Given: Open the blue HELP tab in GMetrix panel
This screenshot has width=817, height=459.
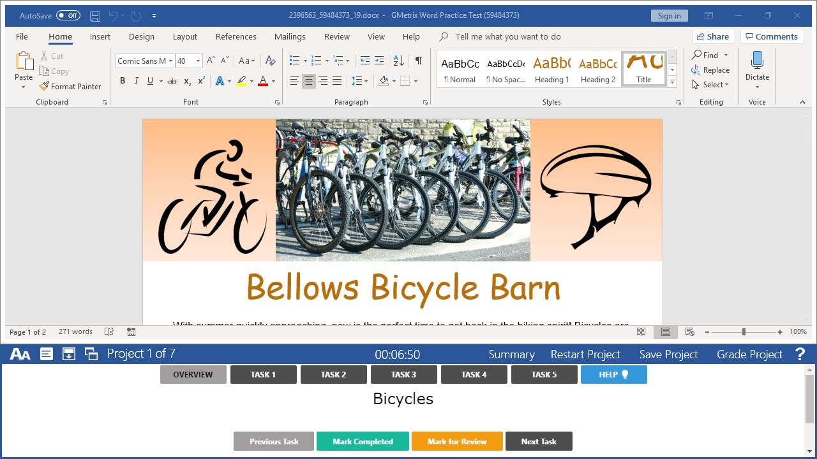Looking at the screenshot, I should pyautogui.click(x=614, y=375).
